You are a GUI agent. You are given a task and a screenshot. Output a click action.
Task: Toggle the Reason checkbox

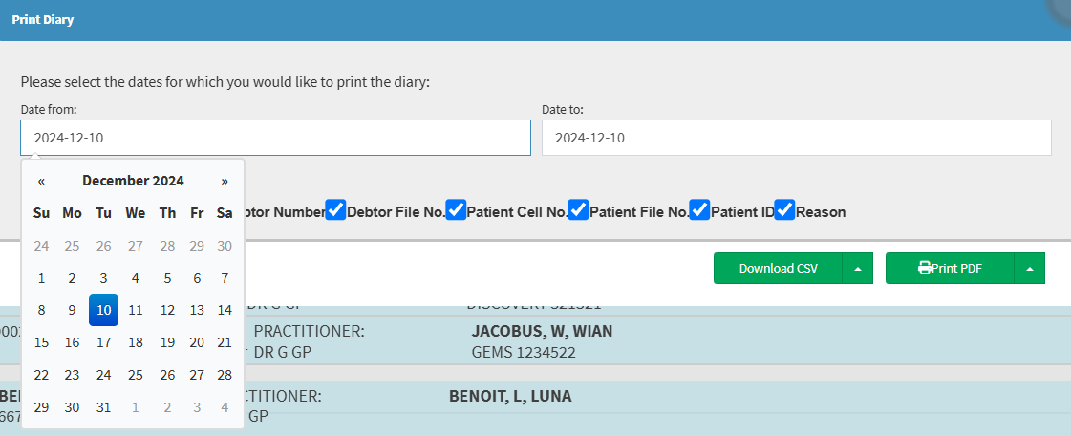[784, 210]
